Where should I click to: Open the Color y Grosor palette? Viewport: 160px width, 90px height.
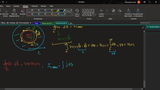77,13
